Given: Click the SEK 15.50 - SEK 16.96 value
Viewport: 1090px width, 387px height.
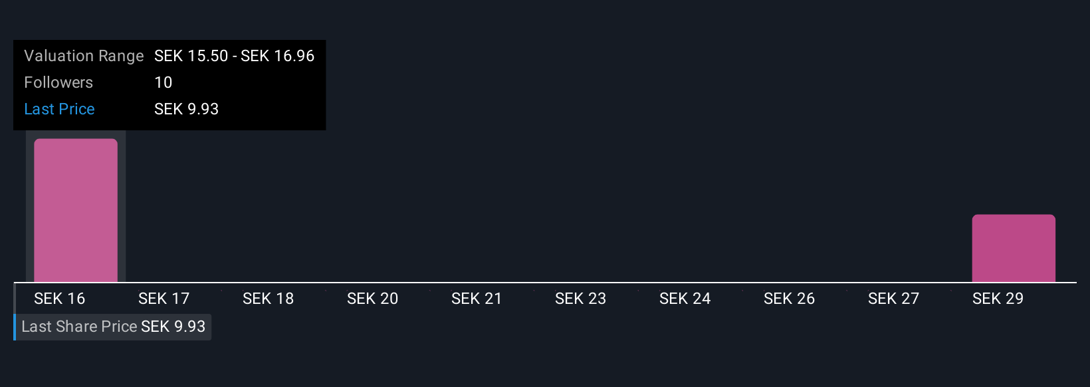Looking at the screenshot, I should (x=234, y=56).
